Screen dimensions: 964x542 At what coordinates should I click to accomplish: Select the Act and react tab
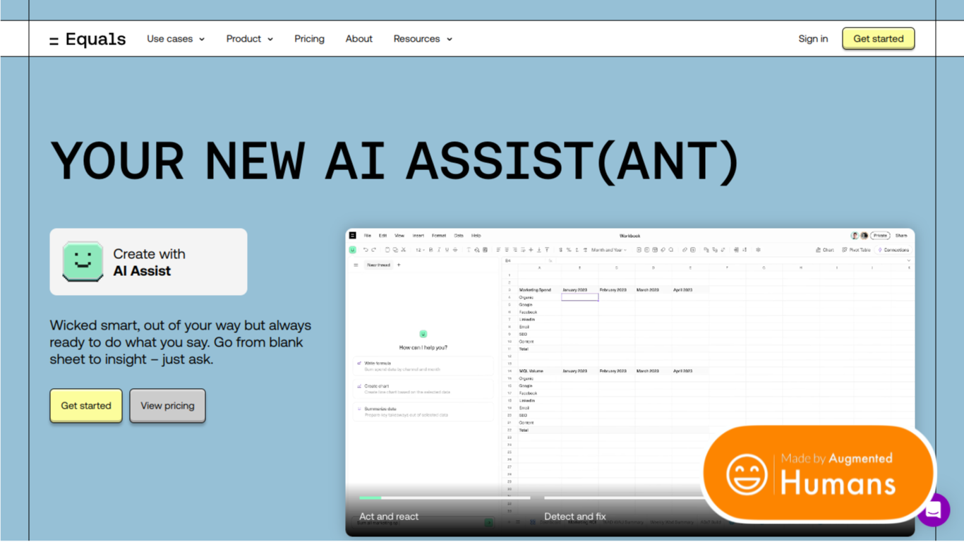[x=389, y=517]
